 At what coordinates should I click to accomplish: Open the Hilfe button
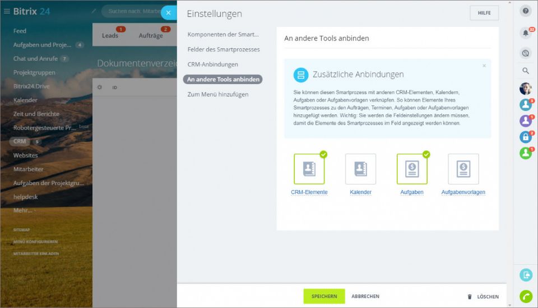tap(484, 13)
